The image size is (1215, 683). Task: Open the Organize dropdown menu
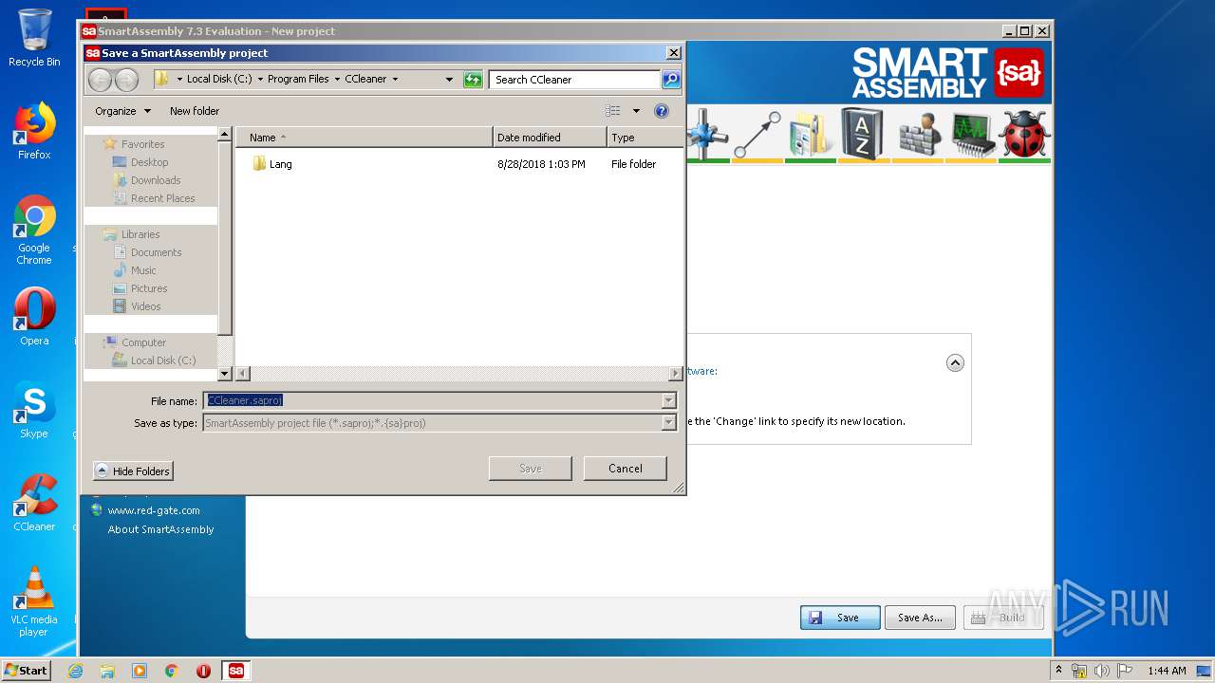[123, 111]
